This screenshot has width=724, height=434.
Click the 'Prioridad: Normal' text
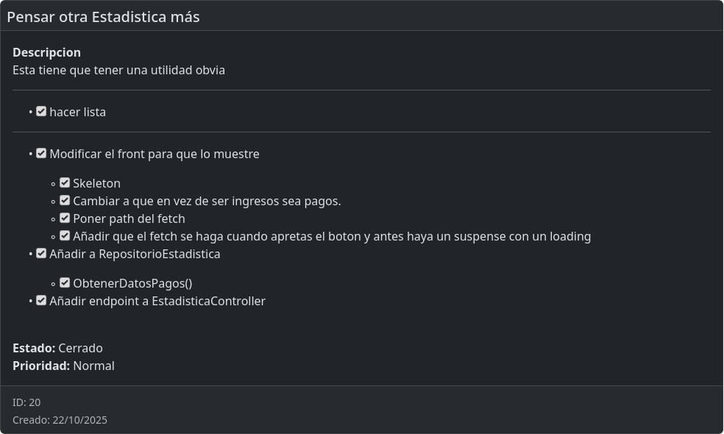click(63, 366)
